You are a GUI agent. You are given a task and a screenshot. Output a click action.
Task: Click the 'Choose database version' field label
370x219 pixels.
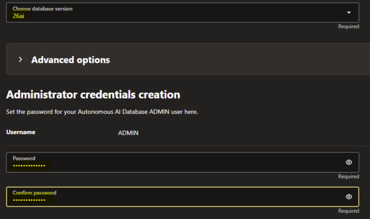(x=43, y=9)
